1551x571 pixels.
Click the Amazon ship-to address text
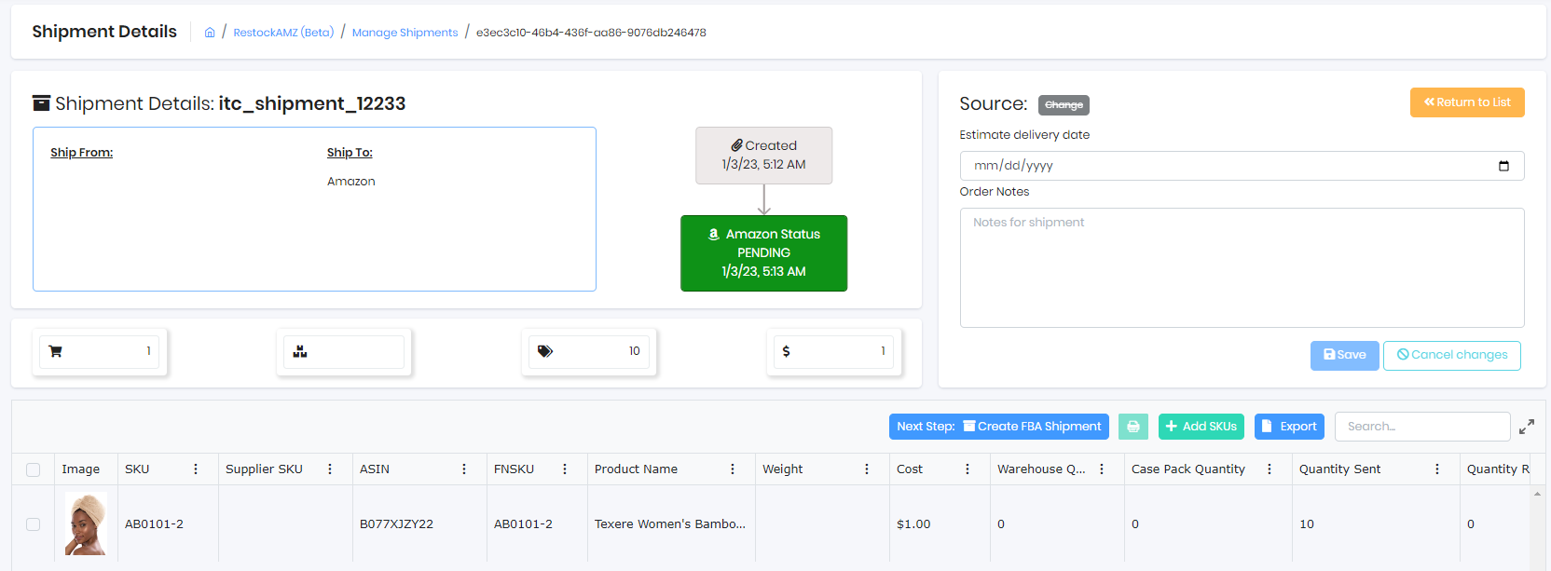(351, 182)
